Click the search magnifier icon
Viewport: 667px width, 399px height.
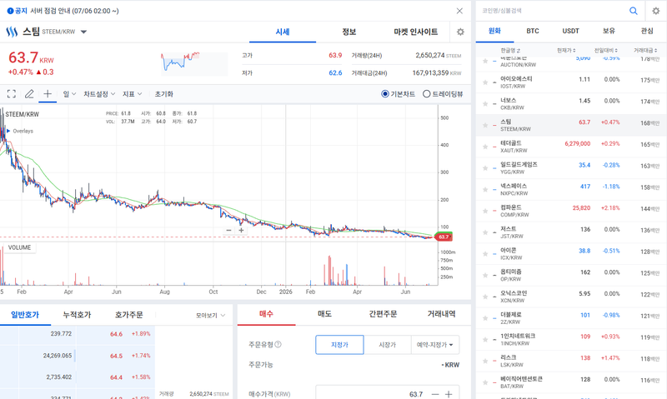pyautogui.click(x=634, y=11)
